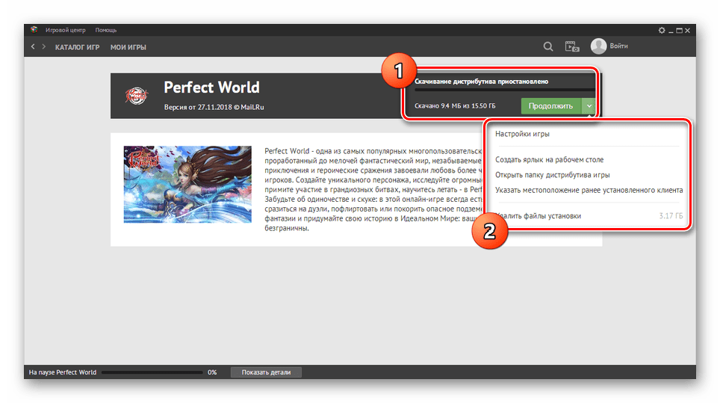The image size is (720, 403).
Task: Click Показать детали button
Action: click(266, 372)
